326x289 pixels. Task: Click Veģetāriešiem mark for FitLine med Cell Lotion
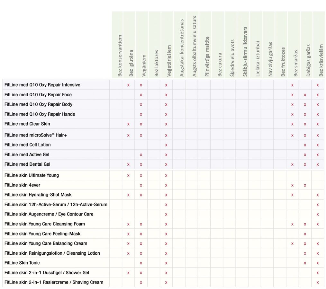pyautogui.click(x=166, y=145)
